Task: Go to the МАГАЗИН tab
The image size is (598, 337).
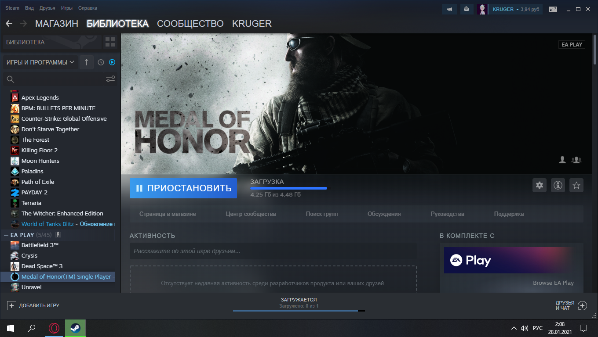Action: click(57, 24)
